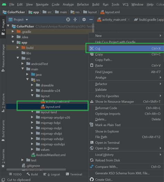The height and width of the screenshot is (182, 164).
Task: Toggle the 1: Project side tab
Action: point(3,27)
